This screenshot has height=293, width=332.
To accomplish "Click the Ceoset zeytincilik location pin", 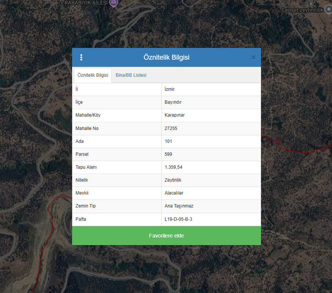I will [x=329, y=10].
